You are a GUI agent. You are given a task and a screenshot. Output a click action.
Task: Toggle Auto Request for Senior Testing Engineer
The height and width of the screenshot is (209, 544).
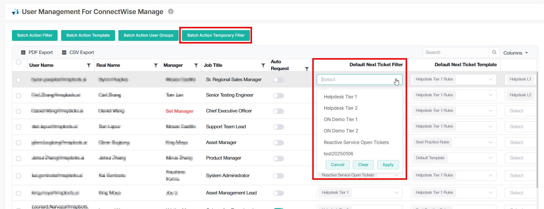pos(278,96)
